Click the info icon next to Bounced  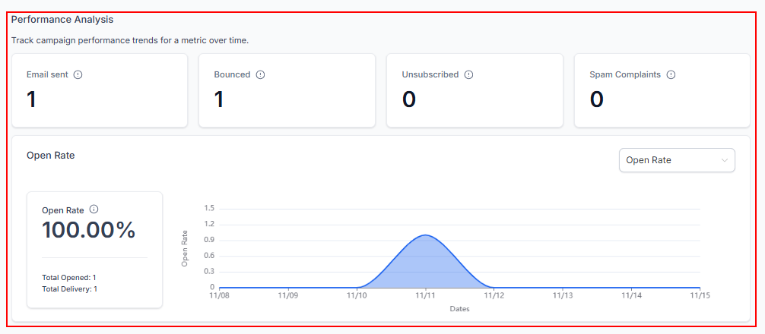click(x=260, y=74)
